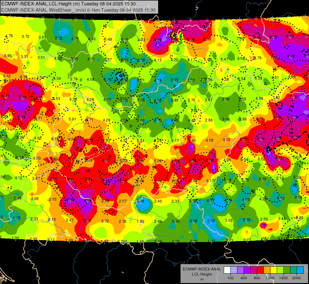This screenshot has width=309, height=284.
Task: Click the wind shear value 2.03
Action: [53, 199]
